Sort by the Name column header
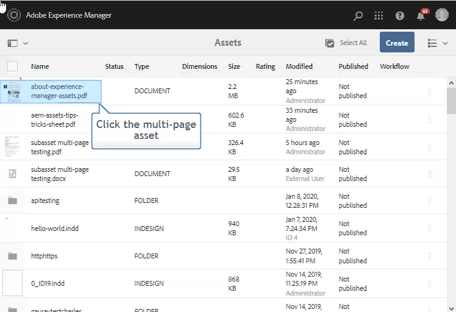Viewport: 456px width, 312px height. 40,66
